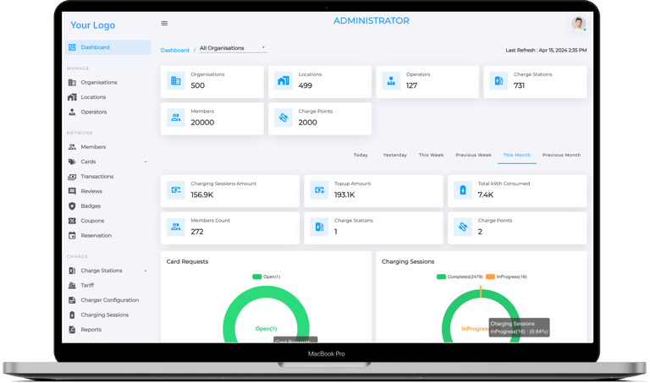Click the Charge Points 2000 card icon
Viewport: 650px width, 383px height.
[284, 118]
